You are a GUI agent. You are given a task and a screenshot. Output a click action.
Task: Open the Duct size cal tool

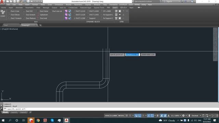pyautogui.click(x=57, y=11)
